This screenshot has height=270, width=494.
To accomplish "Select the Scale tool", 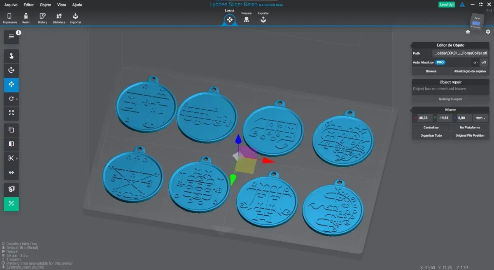I will pyautogui.click(x=11, y=113).
